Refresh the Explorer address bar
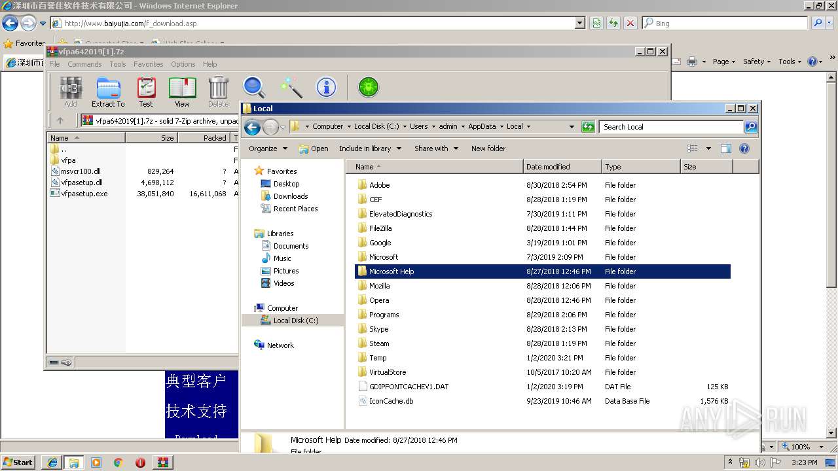The height and width of the screenshot is (471, 838). (588, 127)
